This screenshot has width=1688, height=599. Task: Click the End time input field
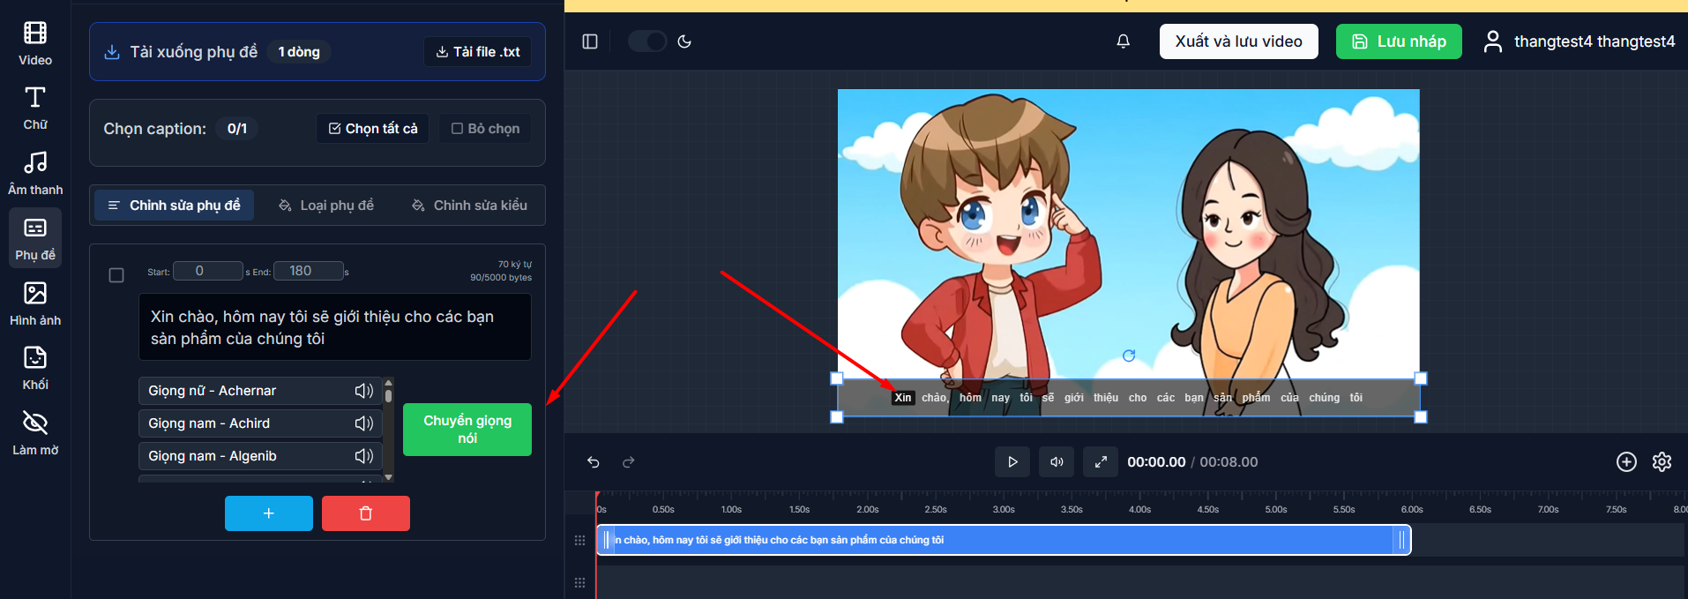(308, 271)
